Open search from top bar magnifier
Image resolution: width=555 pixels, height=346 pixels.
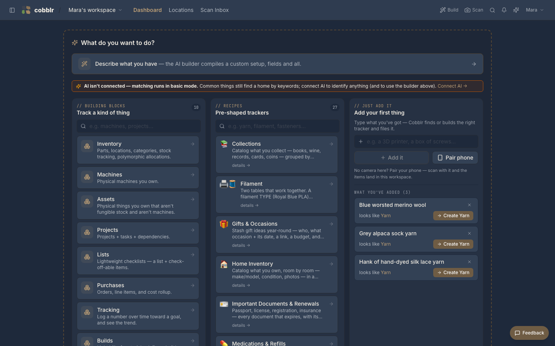pyautogui.click(x=492, y=10)
